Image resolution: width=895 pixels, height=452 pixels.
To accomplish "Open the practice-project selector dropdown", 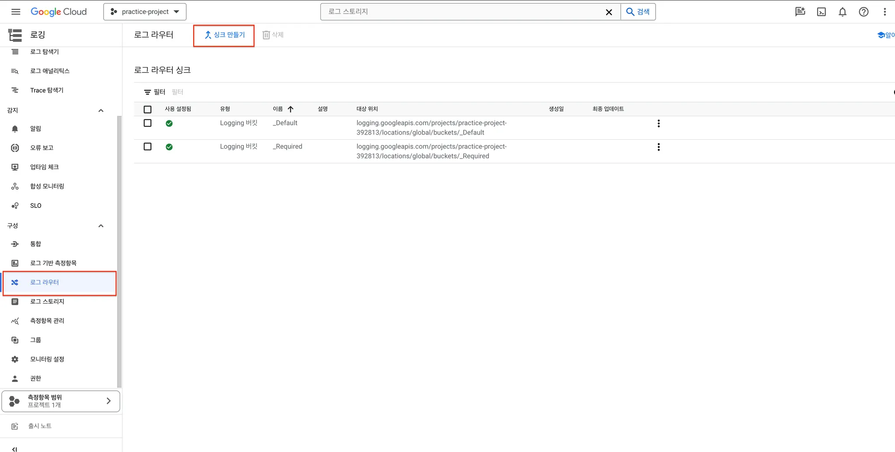I will tap(145, 12).
